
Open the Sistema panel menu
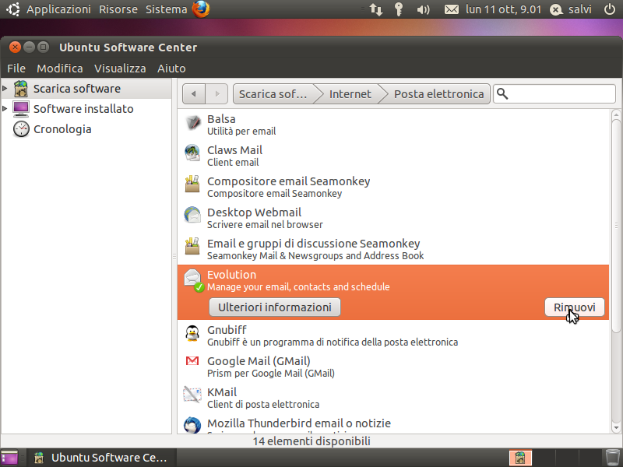(166, 9)
